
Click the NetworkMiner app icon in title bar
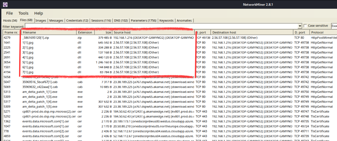tap(5, 4)
